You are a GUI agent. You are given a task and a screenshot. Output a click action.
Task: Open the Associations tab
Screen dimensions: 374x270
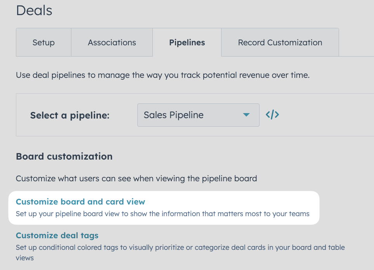112,42
